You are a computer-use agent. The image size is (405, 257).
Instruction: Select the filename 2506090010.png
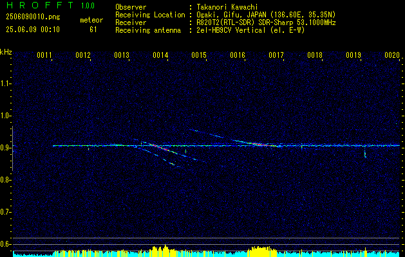click(33, 17)
